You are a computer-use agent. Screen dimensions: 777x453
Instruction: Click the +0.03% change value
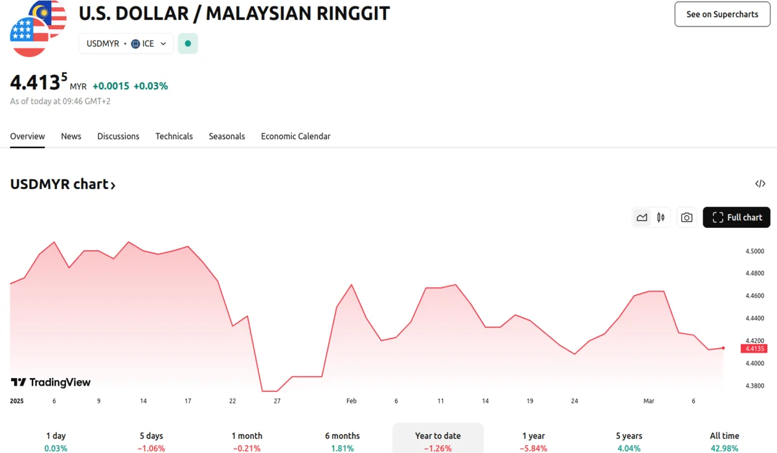[x=151, y=86]
